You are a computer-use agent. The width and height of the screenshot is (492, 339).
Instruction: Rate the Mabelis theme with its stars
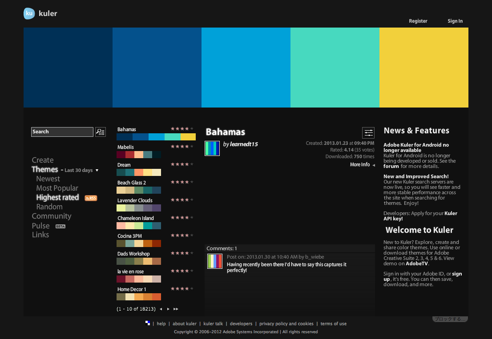click(182, 147)
